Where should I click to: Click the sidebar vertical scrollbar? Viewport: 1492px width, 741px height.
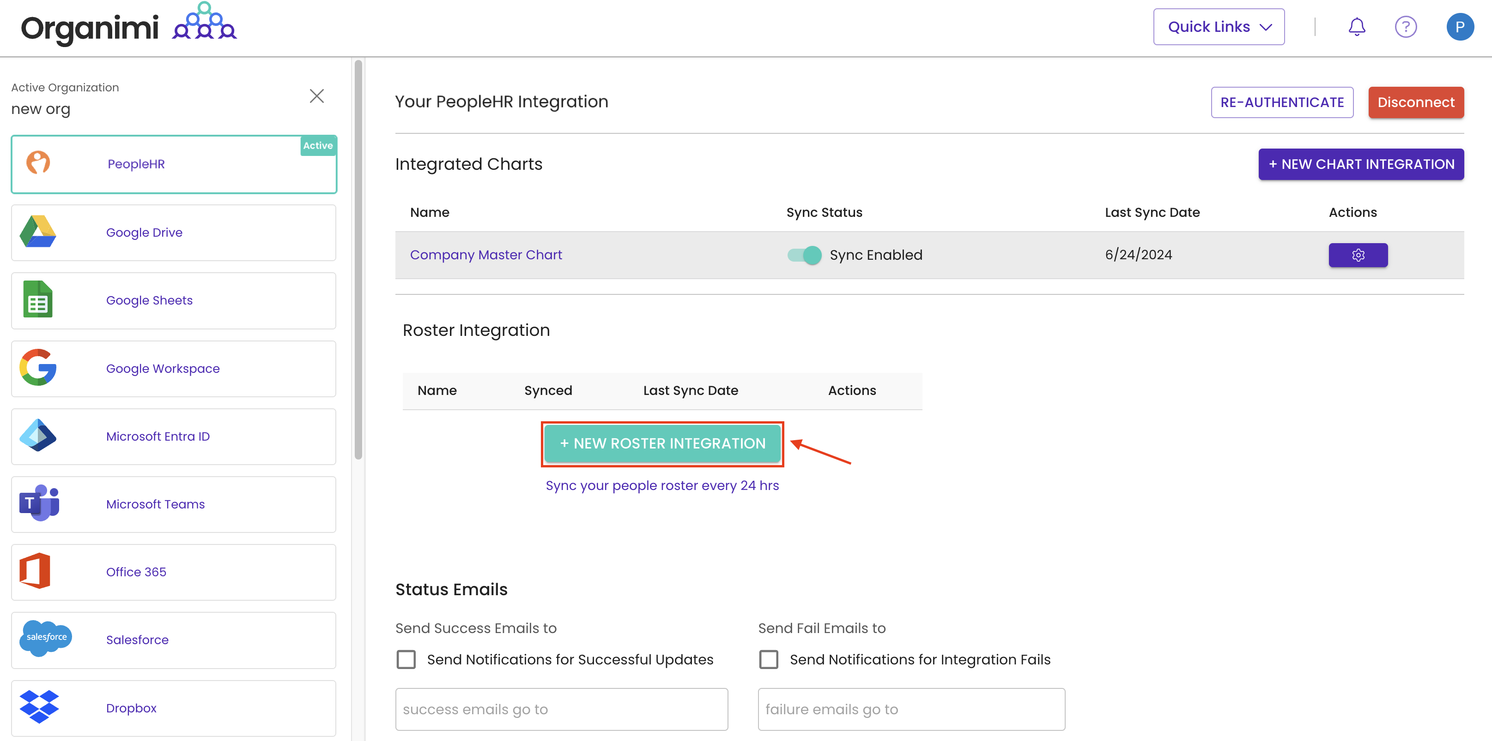click(x=358, y=260)
